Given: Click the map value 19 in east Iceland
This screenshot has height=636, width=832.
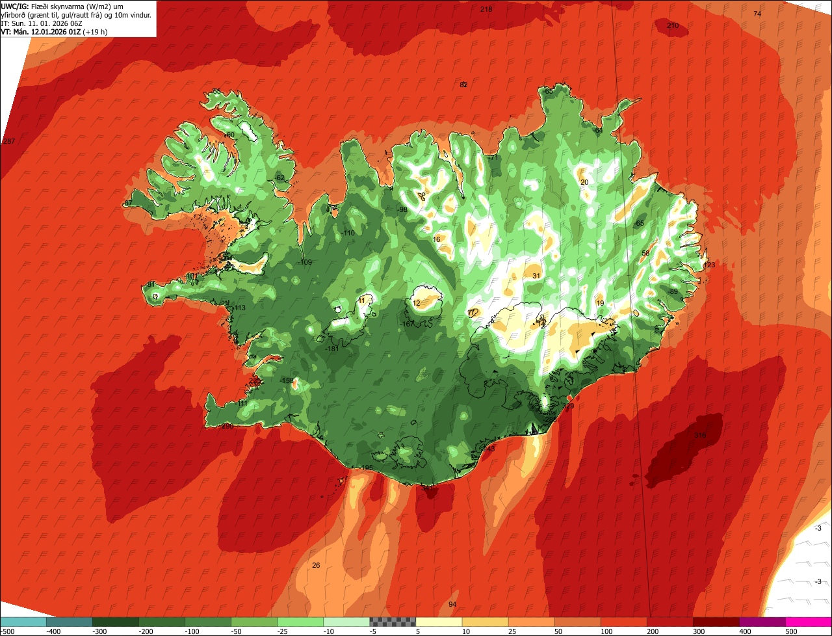Looking at the screenshot, I should pyautogui.click(x=600, y=303).
